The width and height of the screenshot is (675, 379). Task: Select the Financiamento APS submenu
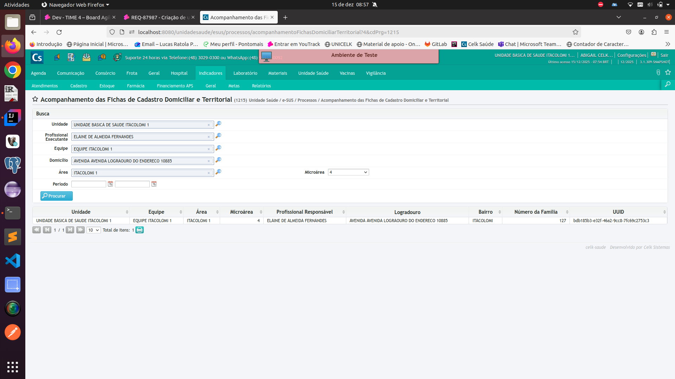click(175, 86)
